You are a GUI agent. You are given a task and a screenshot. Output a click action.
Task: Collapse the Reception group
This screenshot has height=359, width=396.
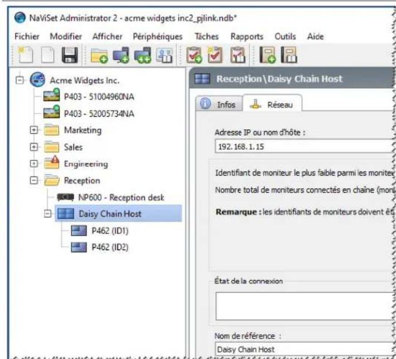point(34,180)
